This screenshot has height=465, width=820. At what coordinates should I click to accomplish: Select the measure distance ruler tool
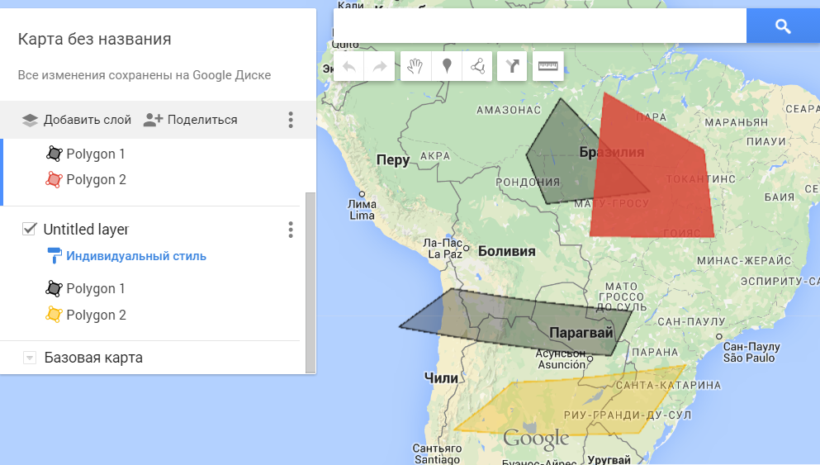pyautogui.click(x=548, y=66)
